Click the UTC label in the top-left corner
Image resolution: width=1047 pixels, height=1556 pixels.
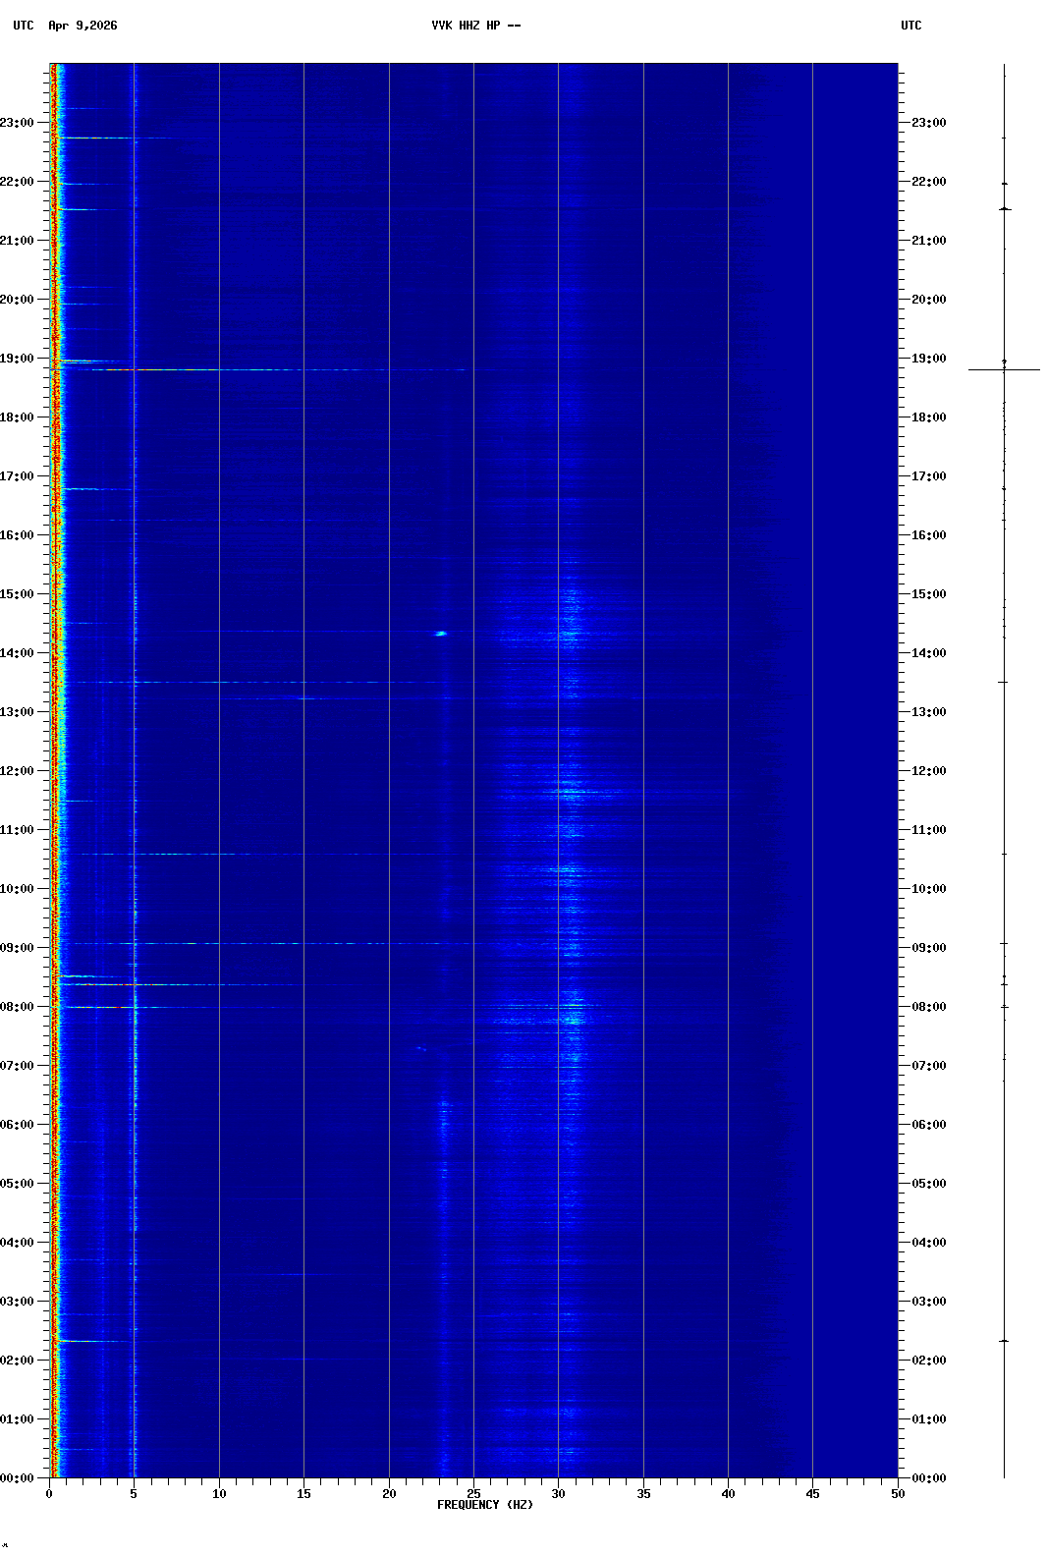(x=24, y=26)
